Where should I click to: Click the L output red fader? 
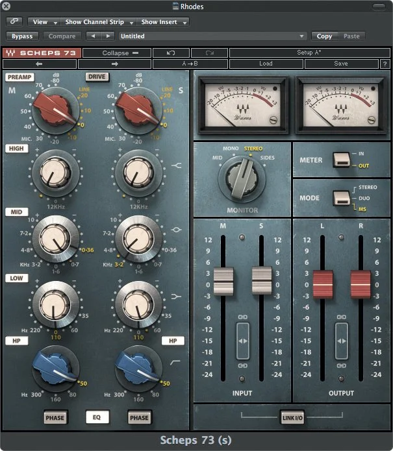coord(323,284)
